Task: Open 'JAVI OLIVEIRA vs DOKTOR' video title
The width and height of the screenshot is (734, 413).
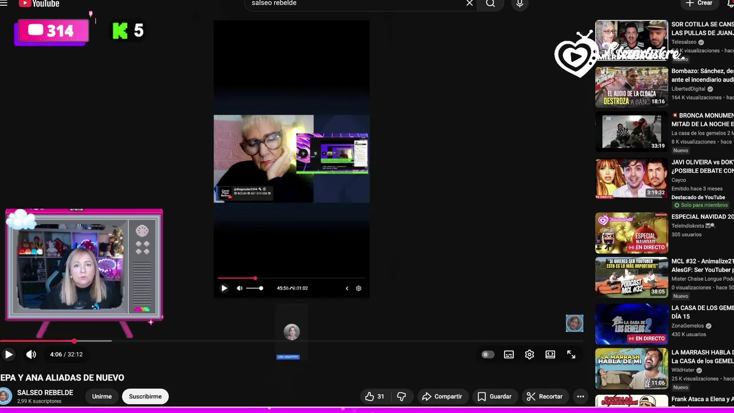Action: (x=702, y=166)
